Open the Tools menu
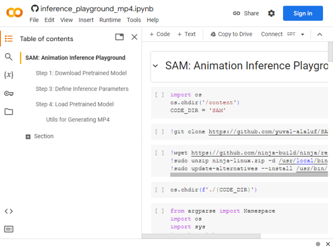The height and width of the screenshot is (249, 333). click(x=134, y=20)
